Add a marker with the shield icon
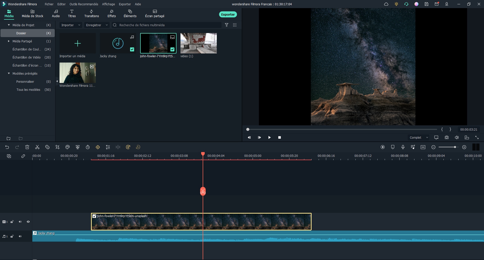 (x=393, y=147)
